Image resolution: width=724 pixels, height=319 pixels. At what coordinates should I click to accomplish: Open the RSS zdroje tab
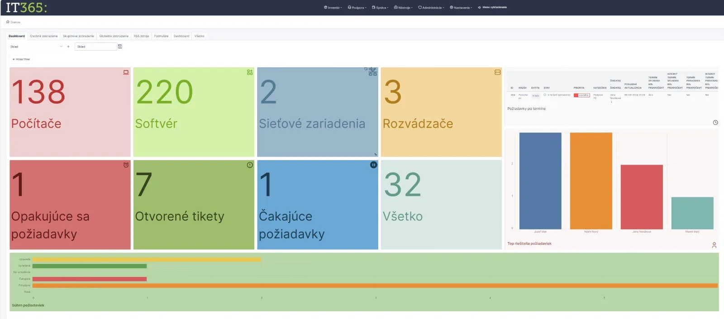pos(141,36)
